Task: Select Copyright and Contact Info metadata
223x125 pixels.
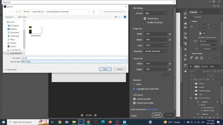Action: (x=134, y=89)
